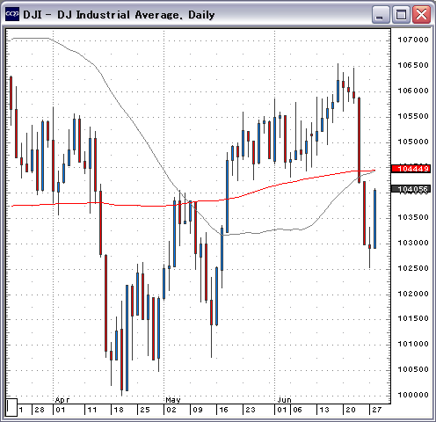Click the 103500 price axis label
The width and height of the screenshot is (436, 422).
pyautogui.click(x=413, y=217)
